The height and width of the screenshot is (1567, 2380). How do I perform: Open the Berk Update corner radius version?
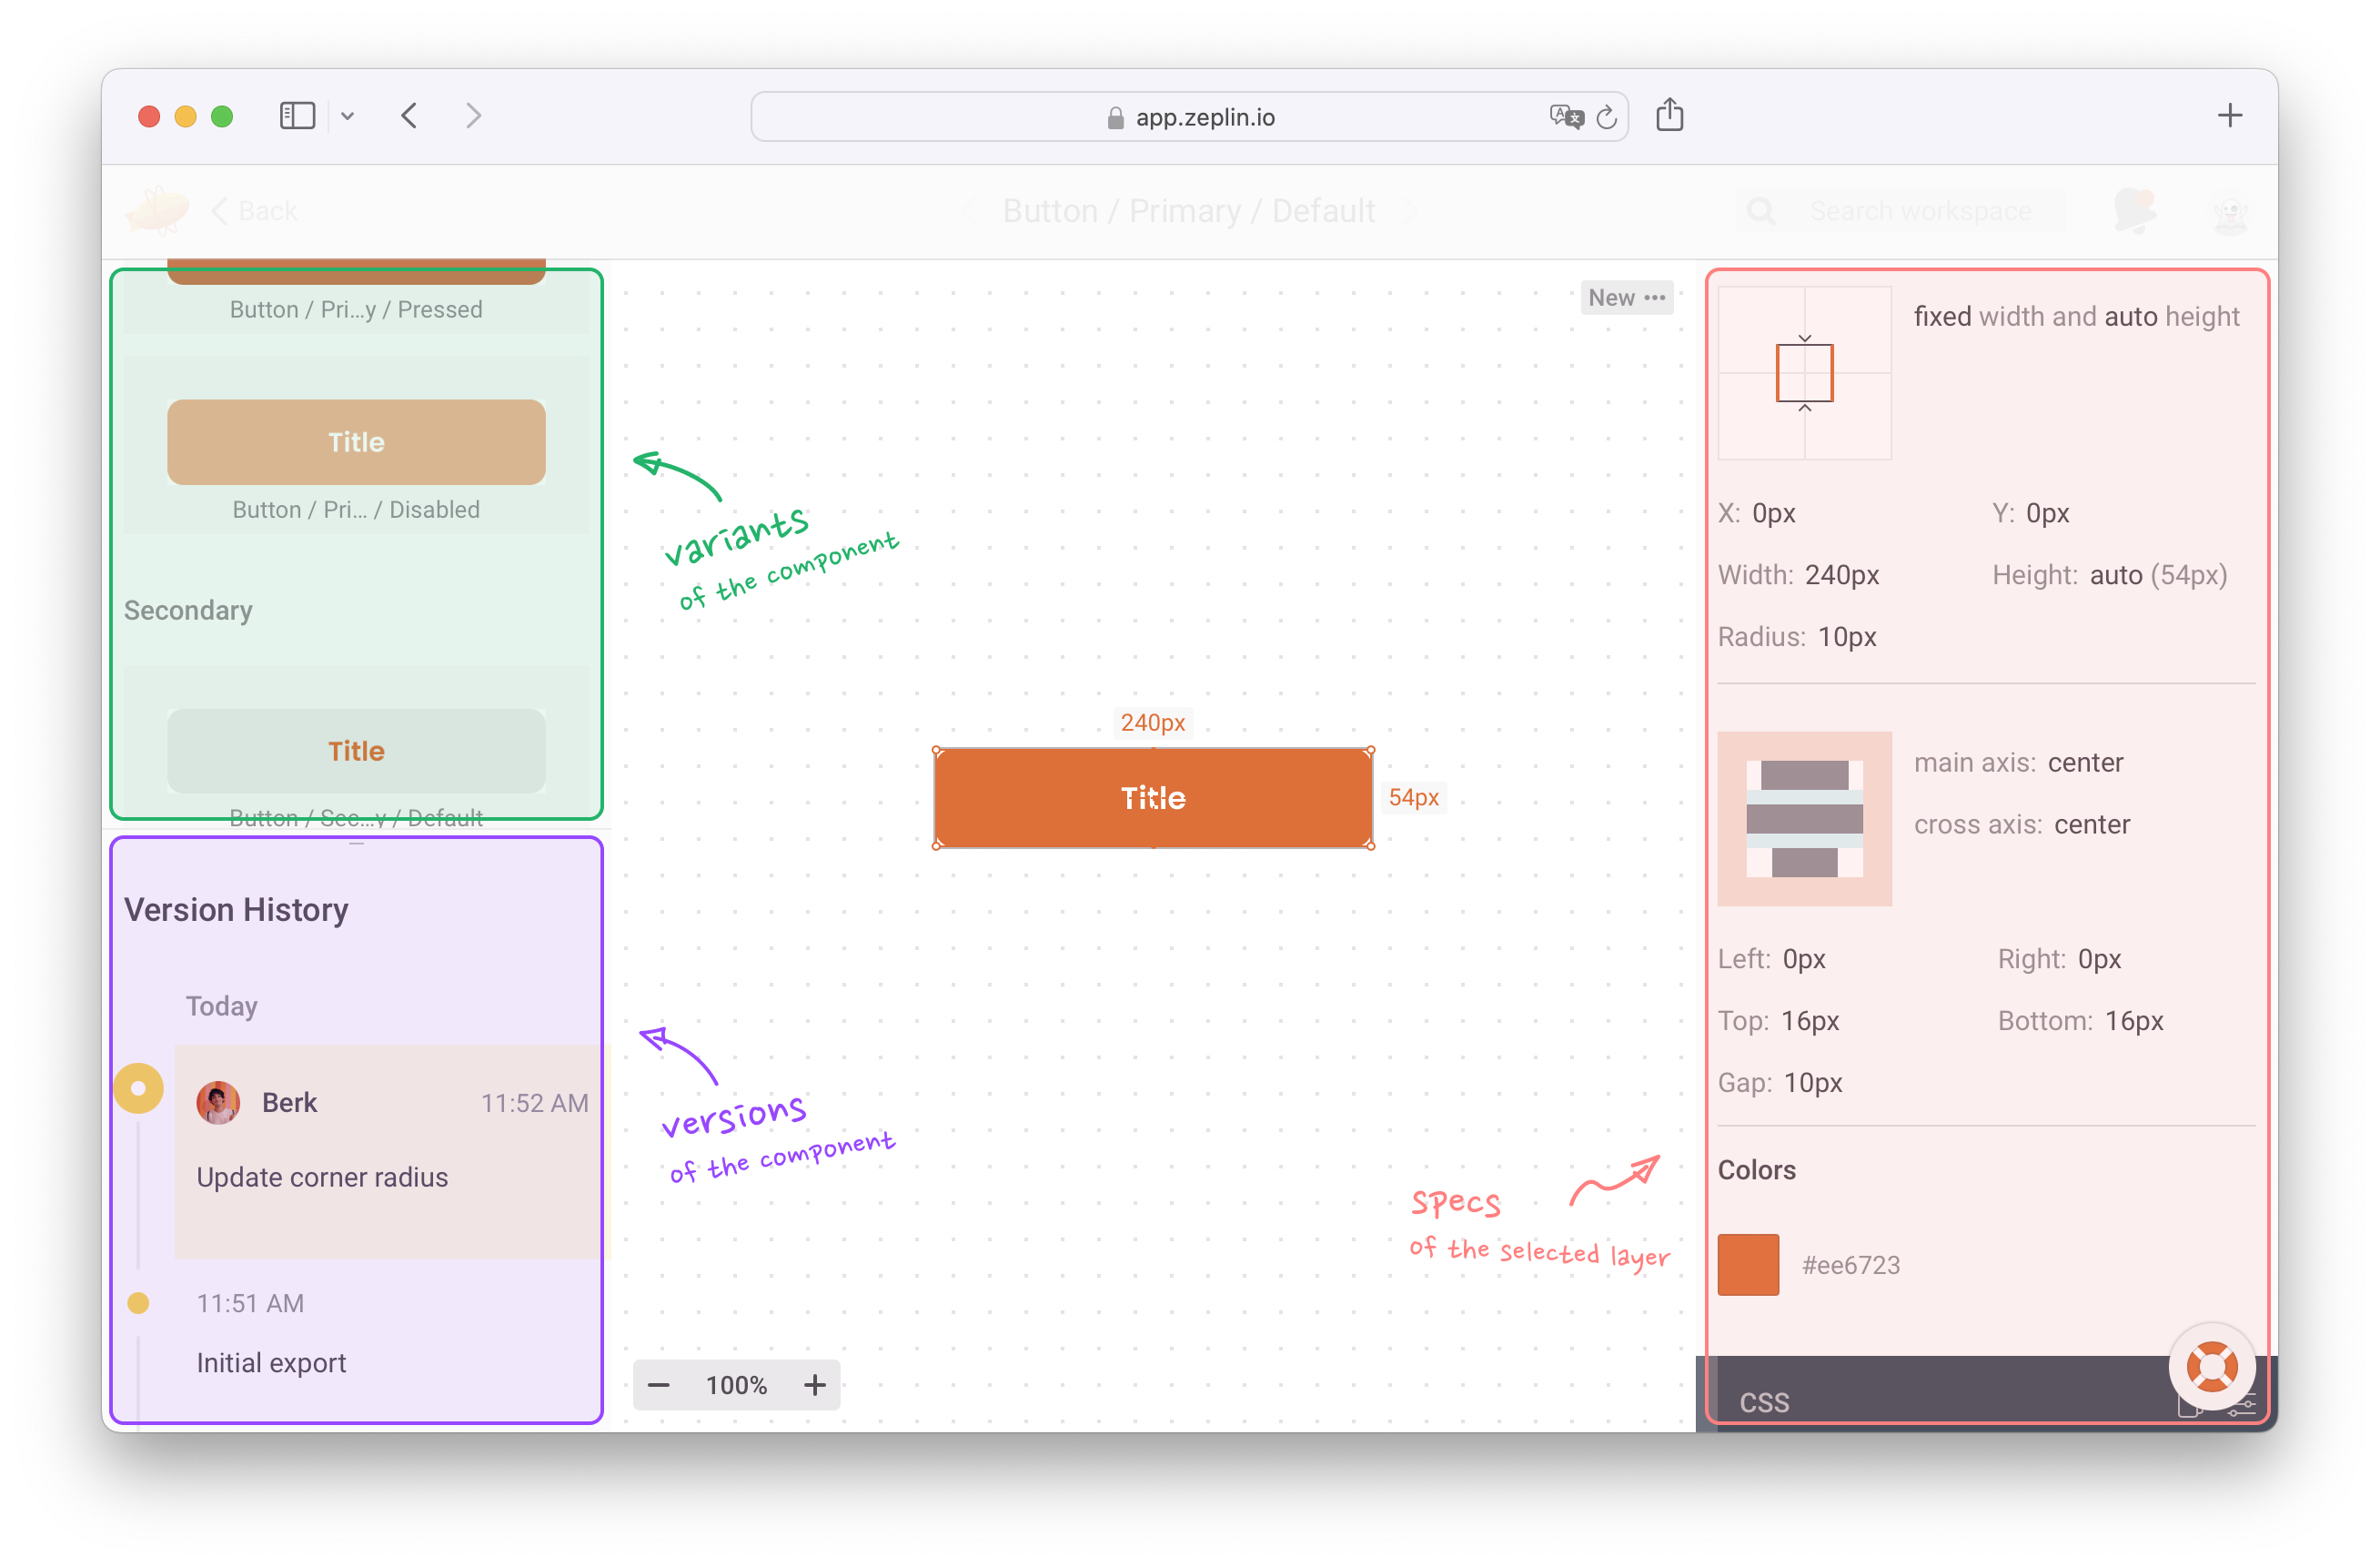pyautogui.click(x=390, y=1150)
